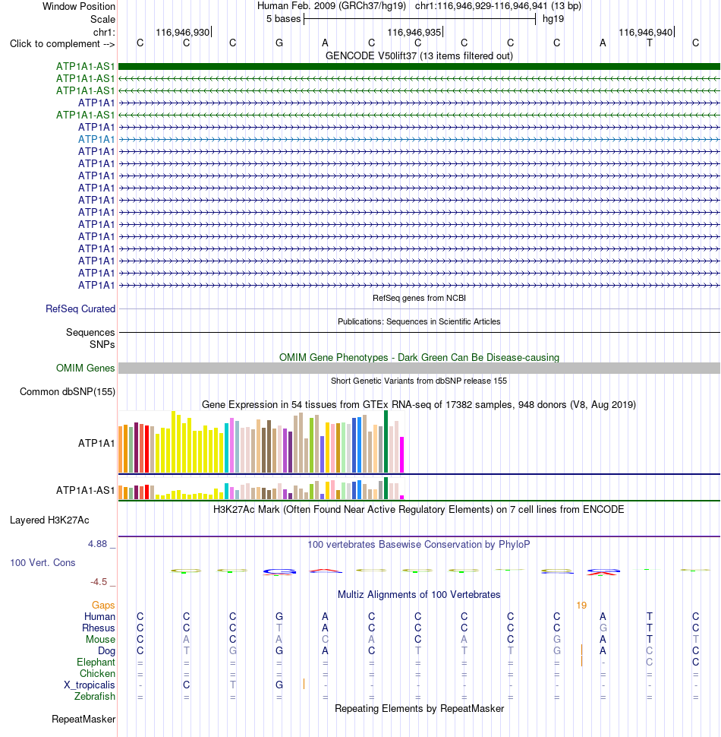Screen dimensions: 721x737
Task: Click the 116,946,930 ruler position
Action: pos(183,33)
